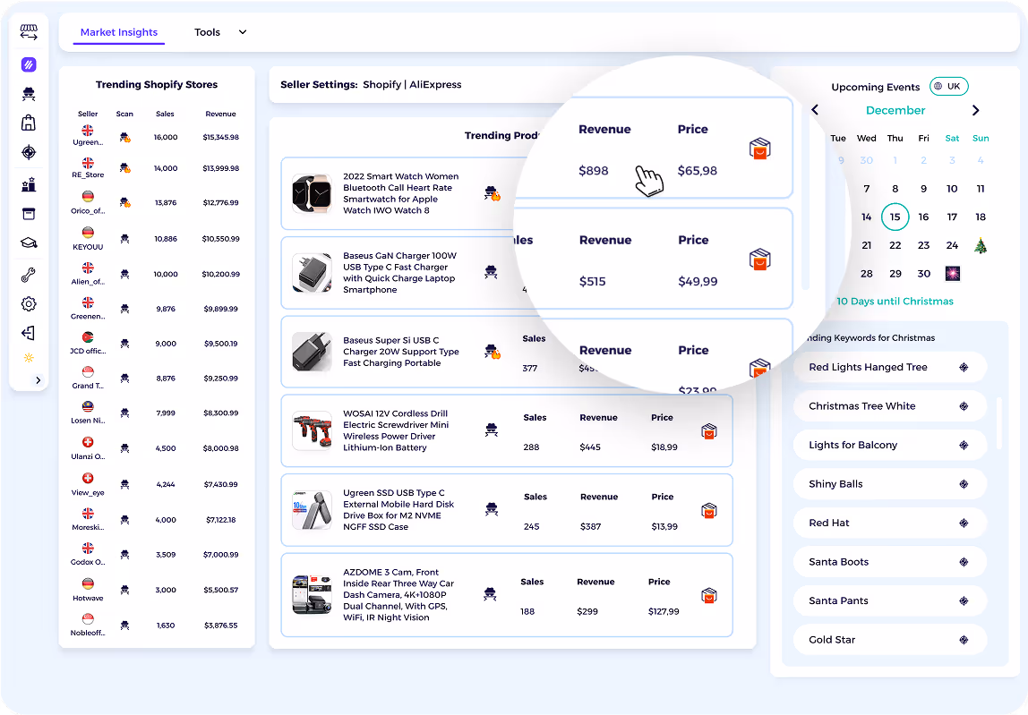Click the logout sidebar icon

[29, 333]
